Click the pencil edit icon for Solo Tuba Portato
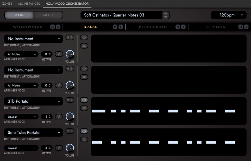Image resolution: width=251 pixels, height=161 pixels. [59, 148]
